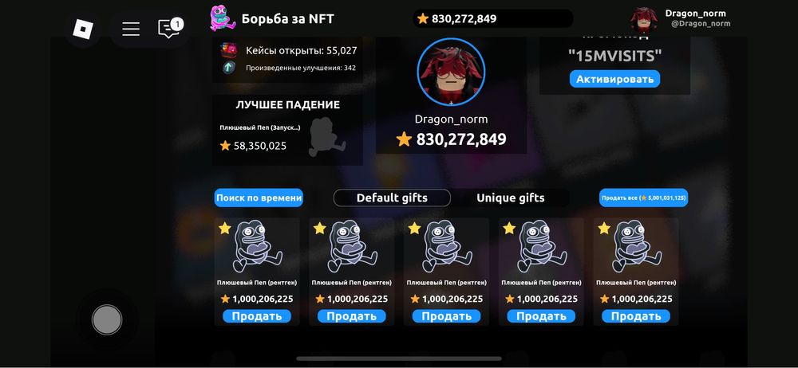Sell the third Плюшевый Пеп gift
The image size is (798, 368).
pyautogui.click(x=446, y=316)
